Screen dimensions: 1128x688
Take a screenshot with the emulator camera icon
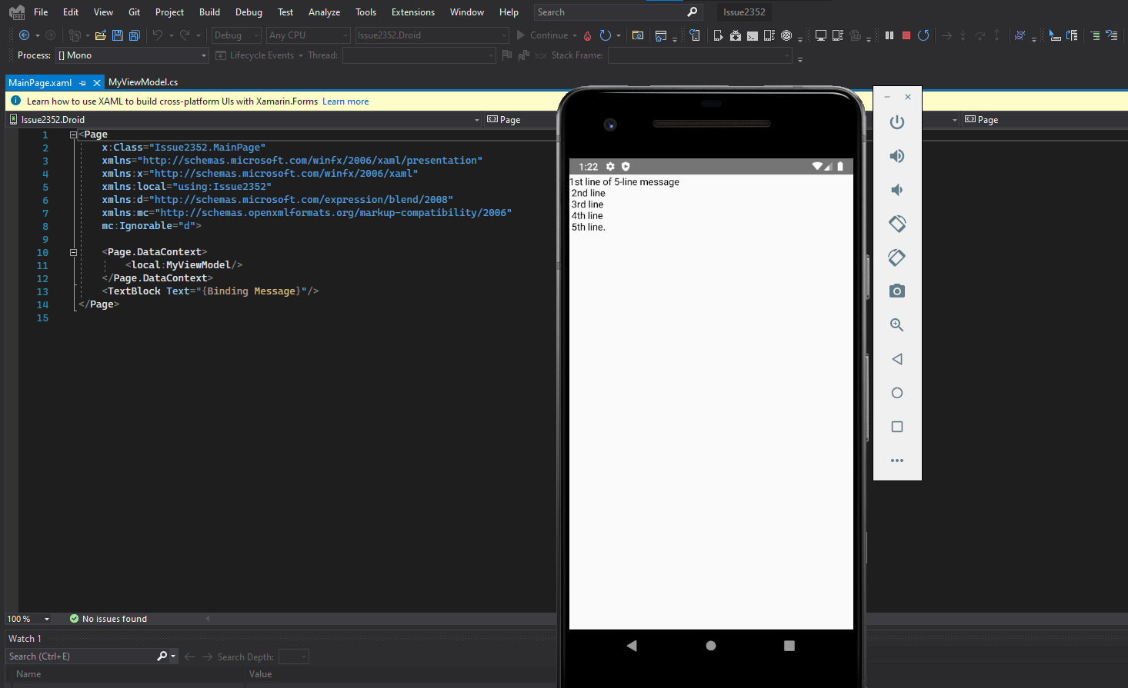[896, 291]
